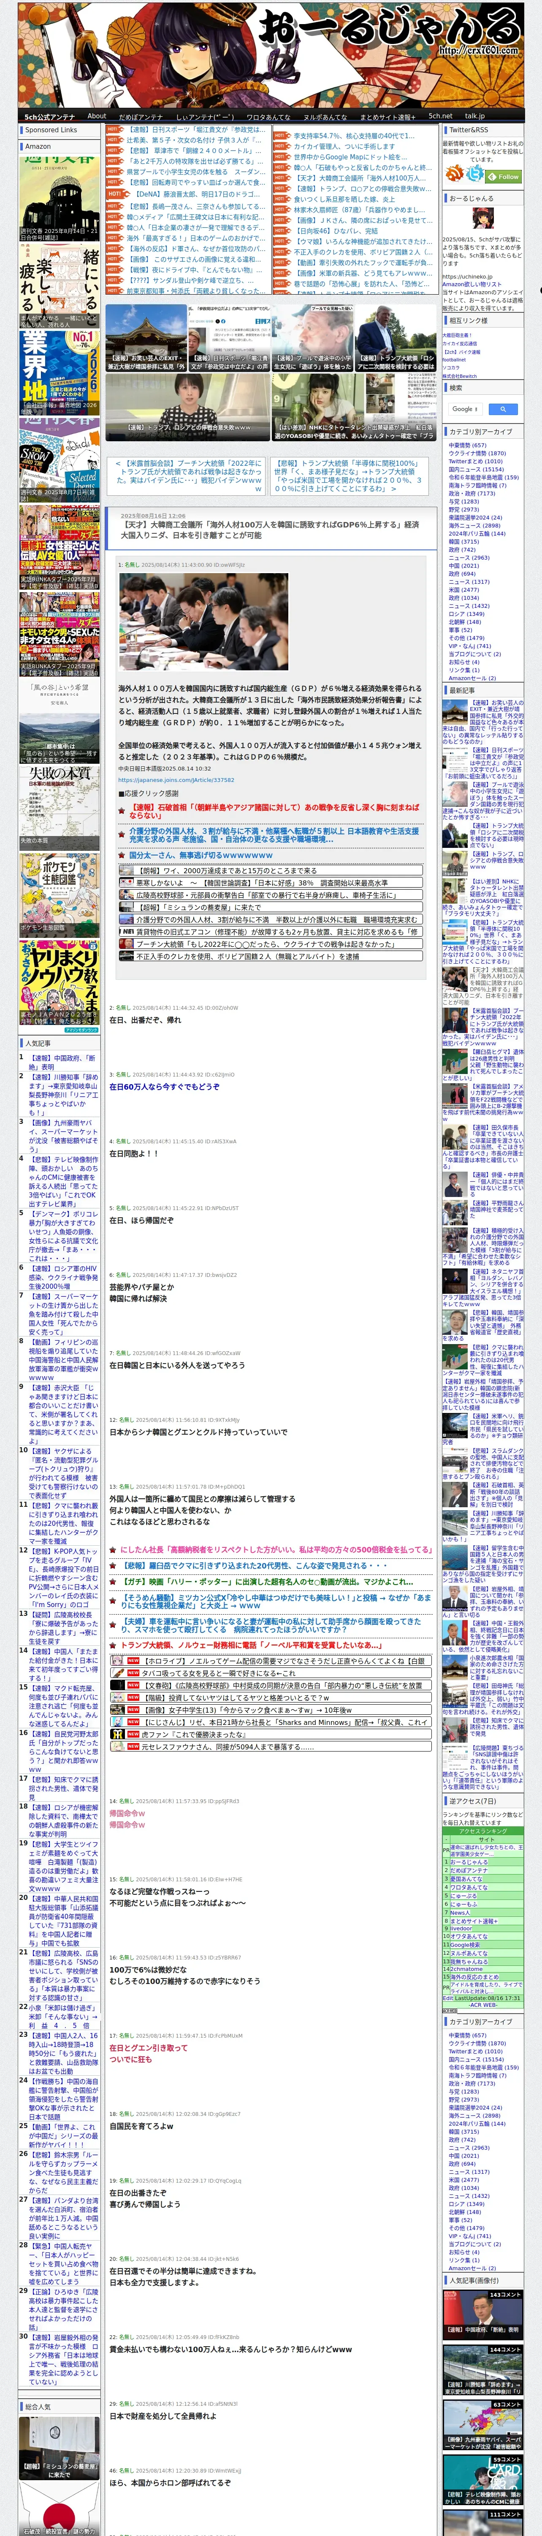Open popular article 【速報】中国政府、「断絶」表明
542x2536 pixels.
click(62, 1062)
